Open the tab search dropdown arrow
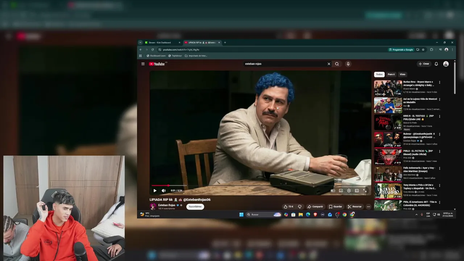Image resolution: width=464 pixels, height=261 pixels. (x=140, y=42)
